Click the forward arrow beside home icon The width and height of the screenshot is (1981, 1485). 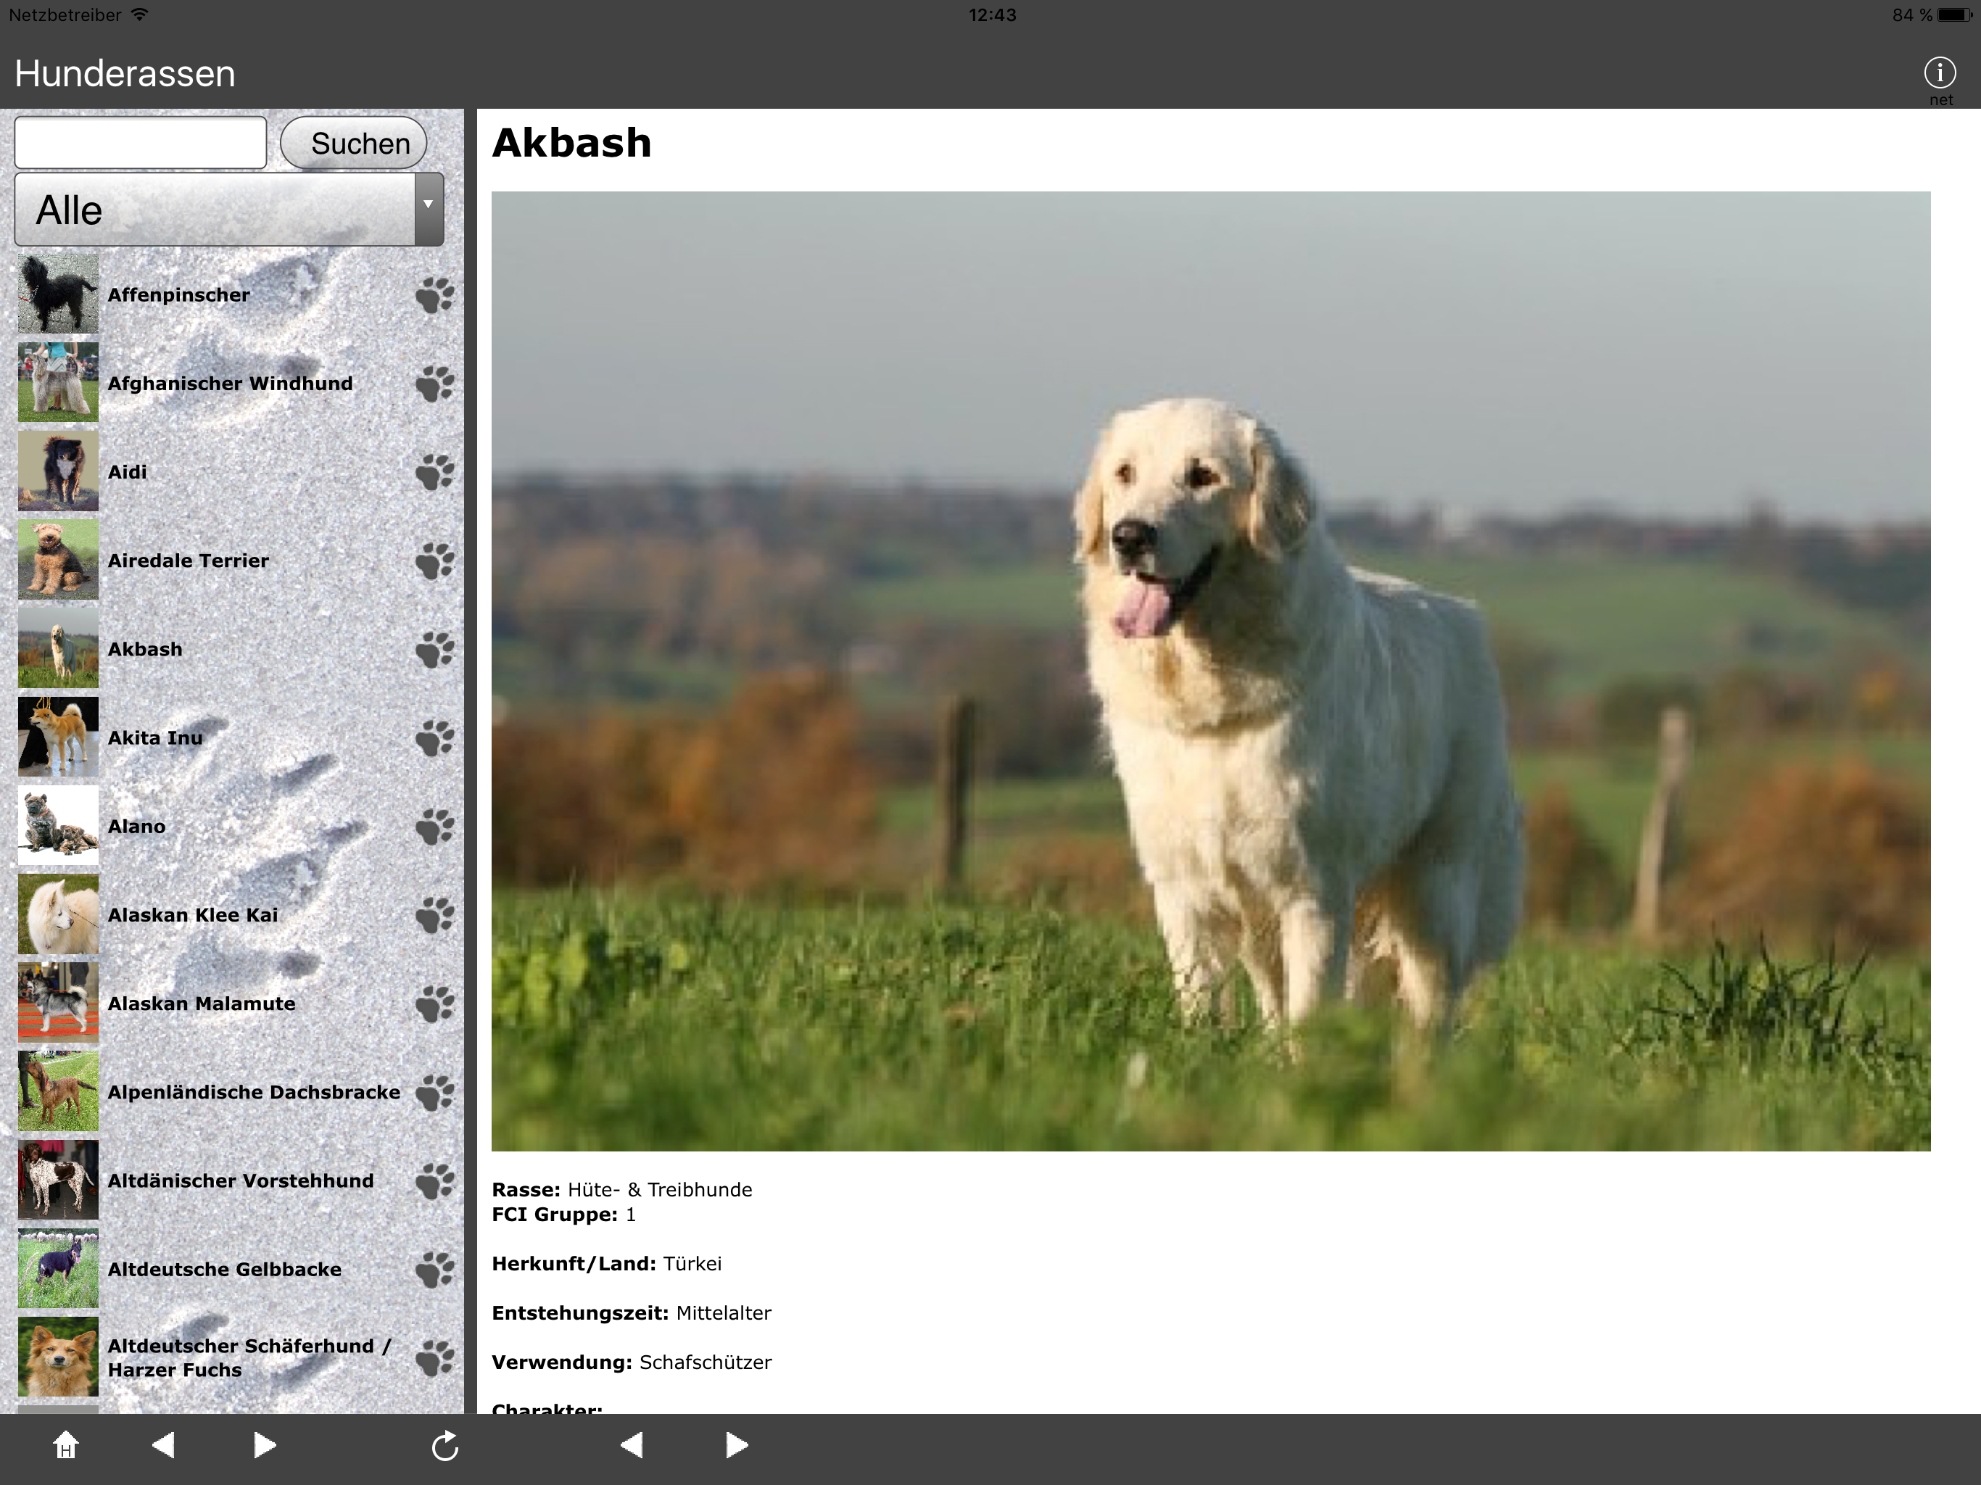tap(264, 1444)
